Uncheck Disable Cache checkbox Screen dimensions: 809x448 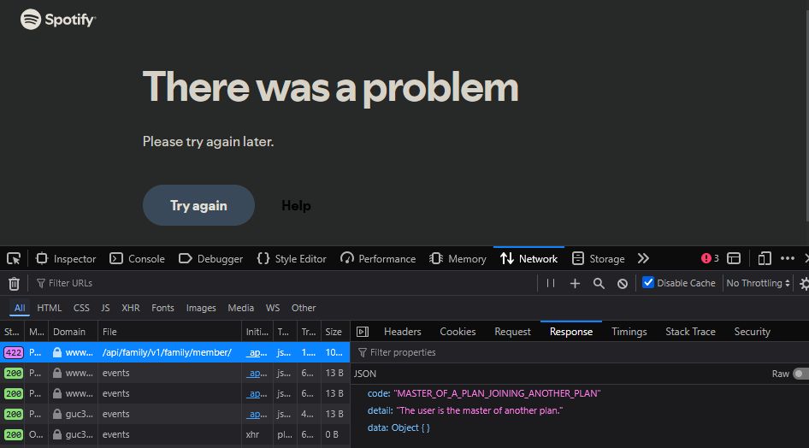point(648,282)
